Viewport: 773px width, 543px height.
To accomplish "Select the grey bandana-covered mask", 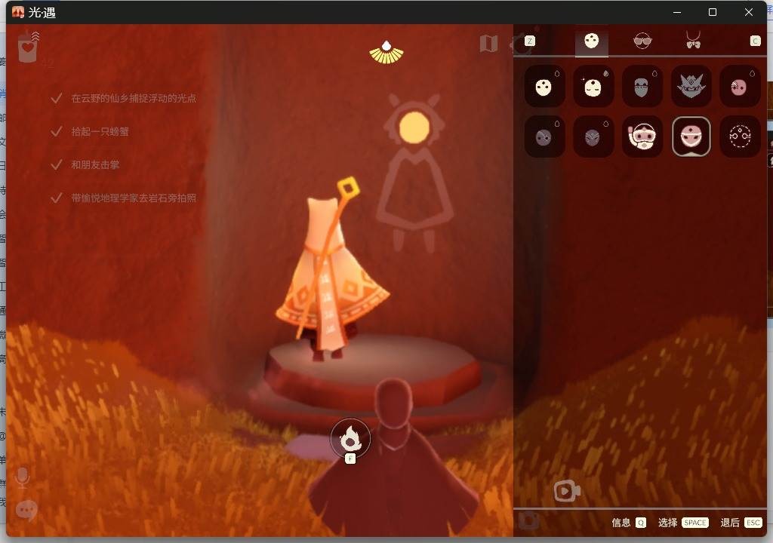I will [642, 87].
